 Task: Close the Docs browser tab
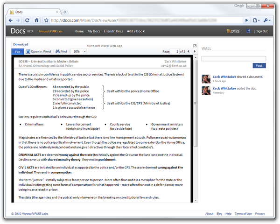[x=57, y=12]
